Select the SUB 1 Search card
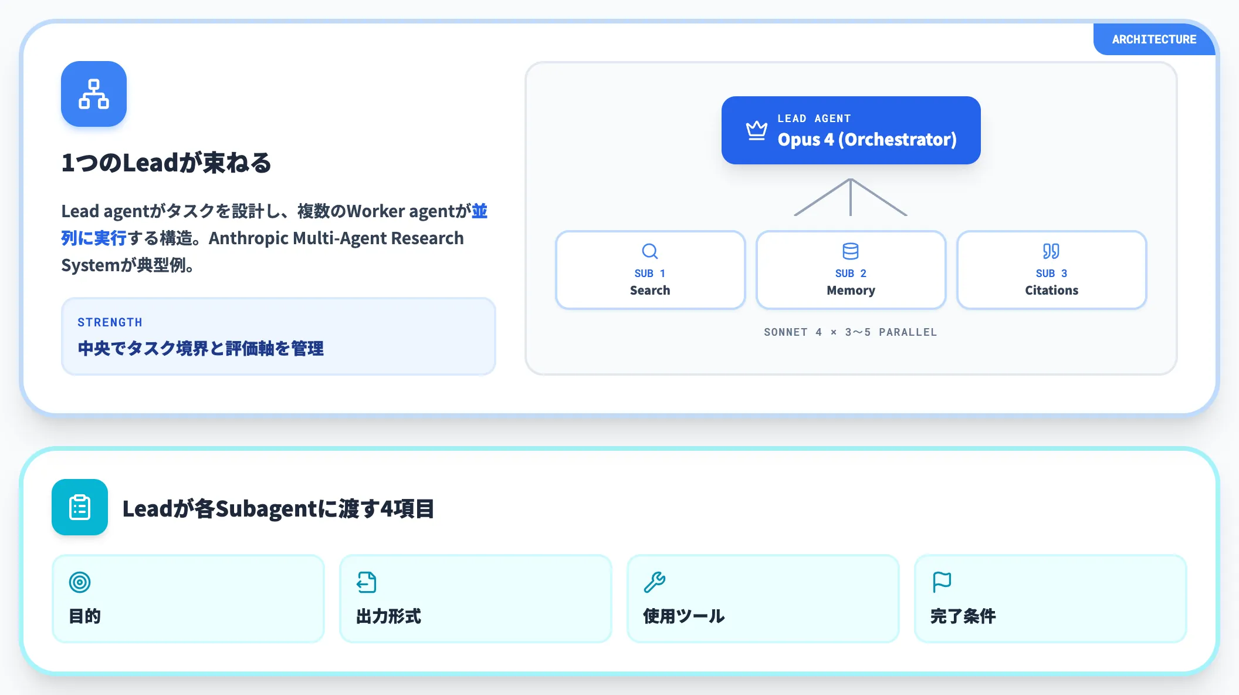Image resolution: width=1239 pixels, height=695 pixels. click(x=650, y=270)
